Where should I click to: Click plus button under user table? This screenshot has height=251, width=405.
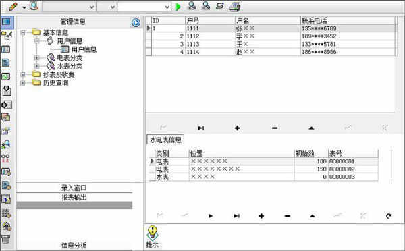click(x=238, y=128)
